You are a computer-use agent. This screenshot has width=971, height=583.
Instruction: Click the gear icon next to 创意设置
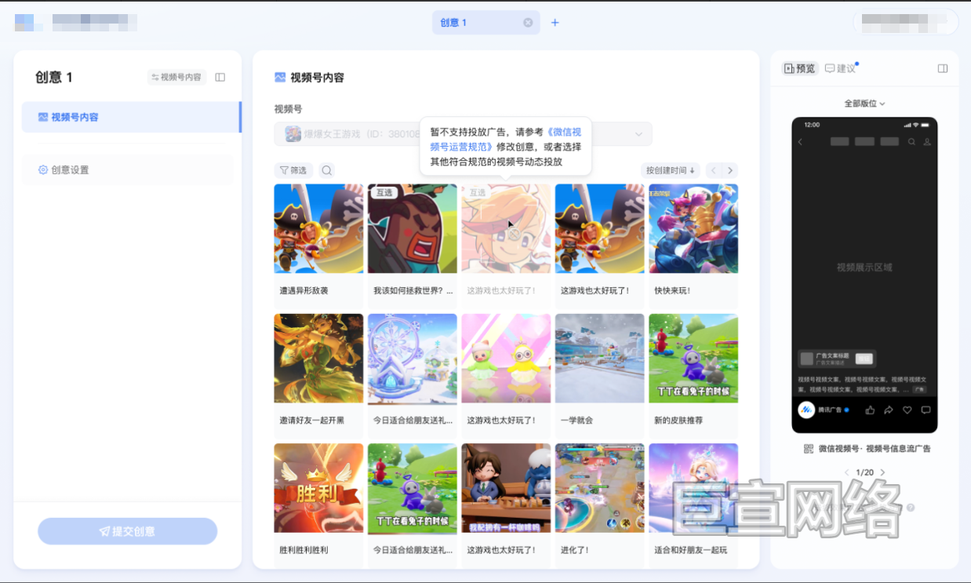click(43, 169)
